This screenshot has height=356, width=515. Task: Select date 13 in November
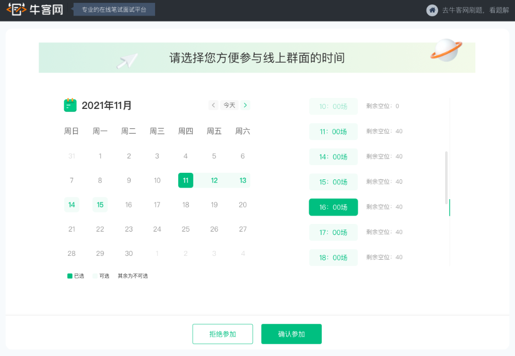point(243,180)
